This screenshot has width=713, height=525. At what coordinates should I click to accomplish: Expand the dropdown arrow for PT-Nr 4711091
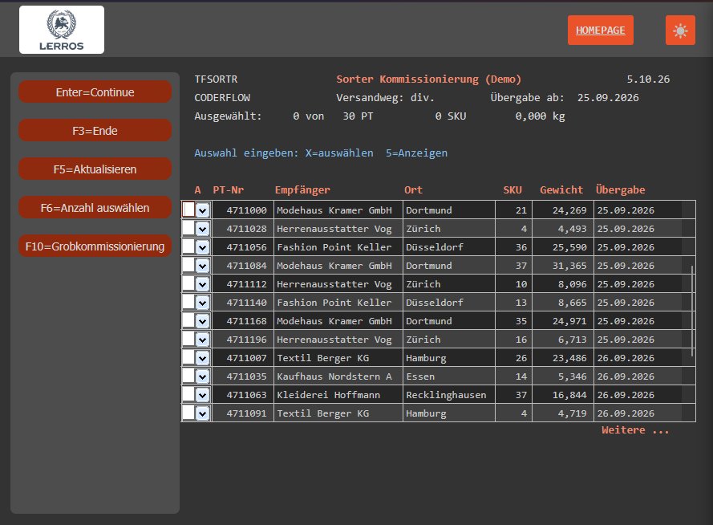pos(202,413)
